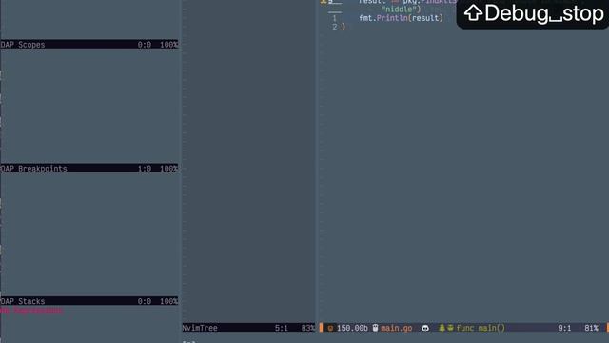609x343 pixels.
Task: Click relative line number 1 in the gutter
Action: pyautogui.click(x=334, y=18)
